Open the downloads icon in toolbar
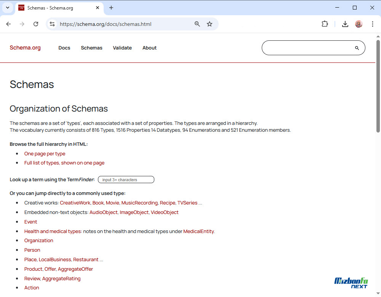This screenshot has height=297, width=381. click(345, 24)
